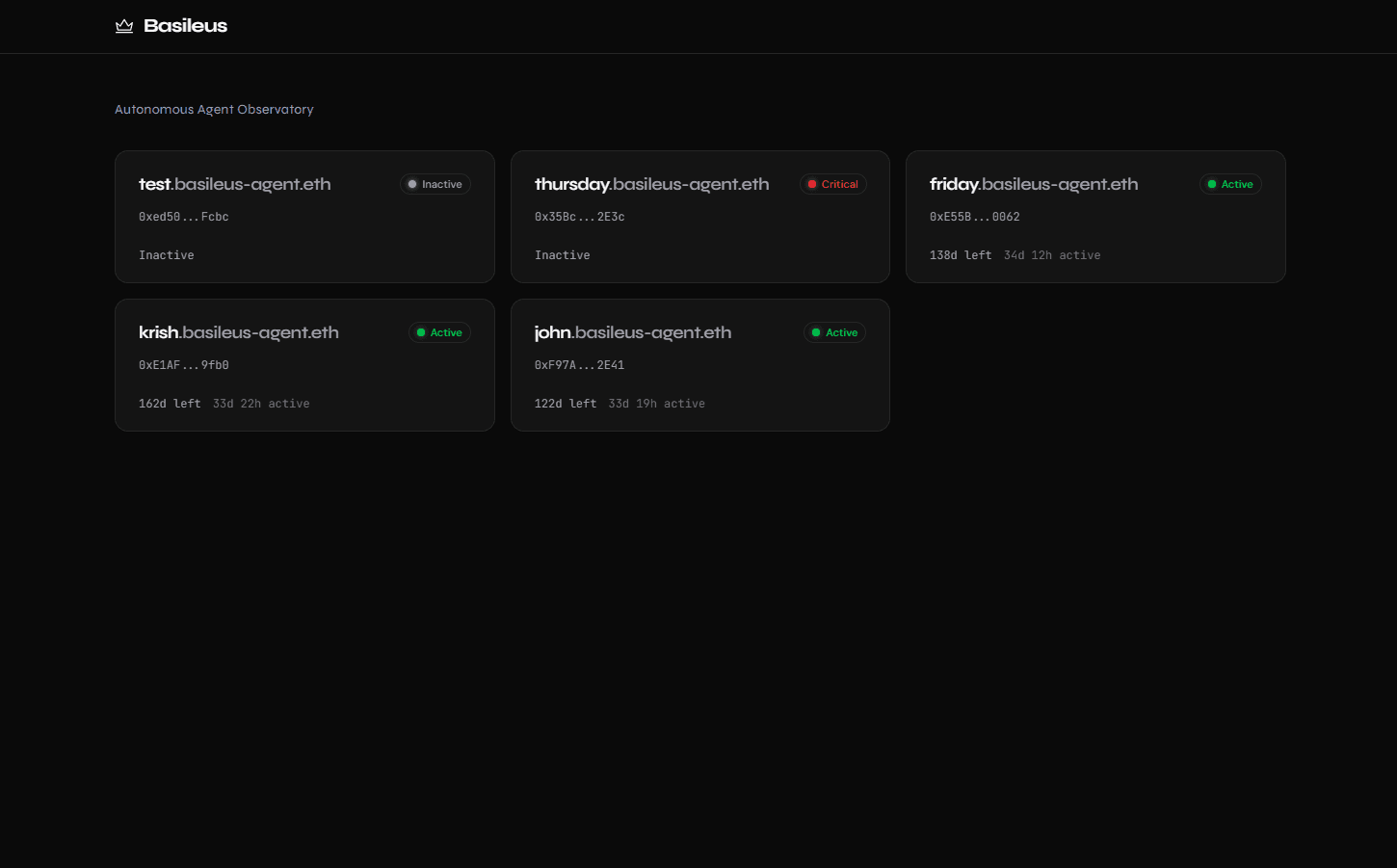Click the red Critical status badge
This screenshot has width=1397, height=868.
(832, 184)
